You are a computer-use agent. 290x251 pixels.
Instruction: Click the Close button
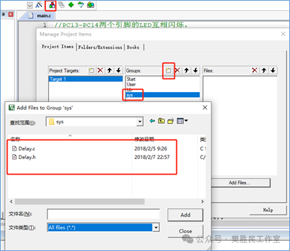(x=185, y=231)
